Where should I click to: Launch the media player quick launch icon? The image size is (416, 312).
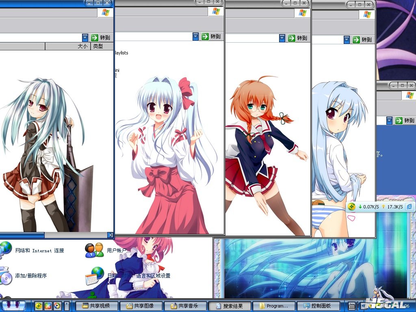57,306
